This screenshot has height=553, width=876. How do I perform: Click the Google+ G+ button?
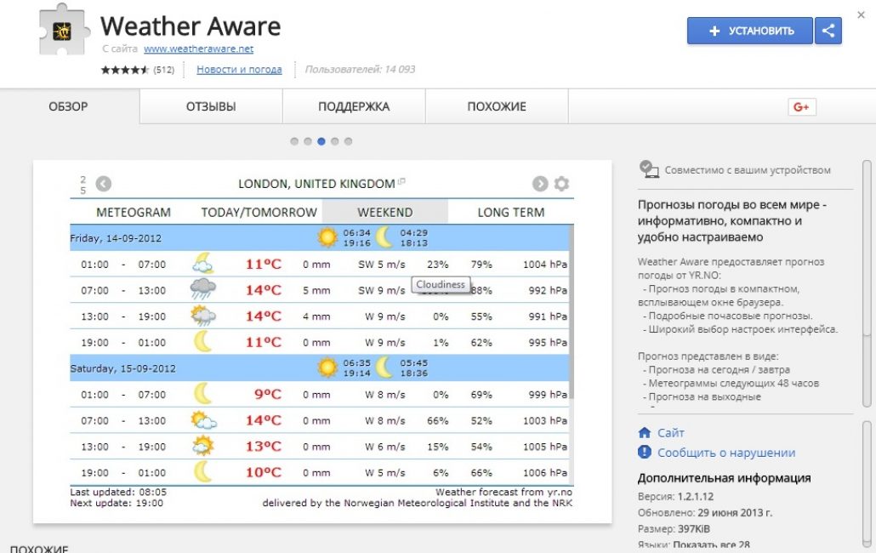(802, 106)
